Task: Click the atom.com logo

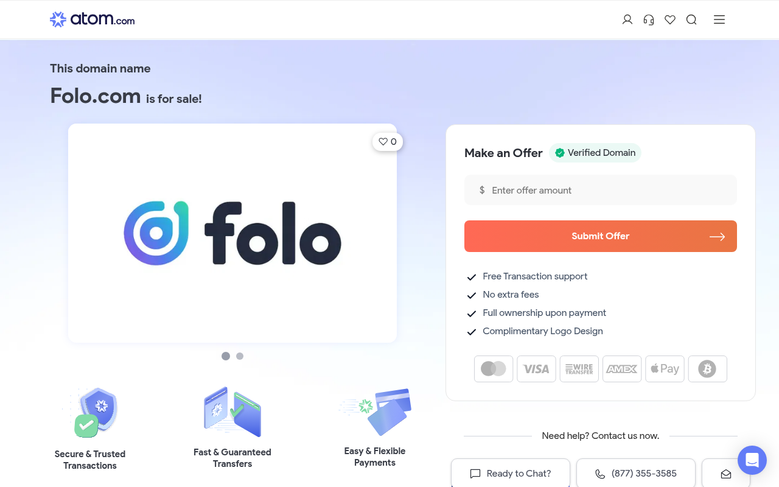Action: point(93,19)
